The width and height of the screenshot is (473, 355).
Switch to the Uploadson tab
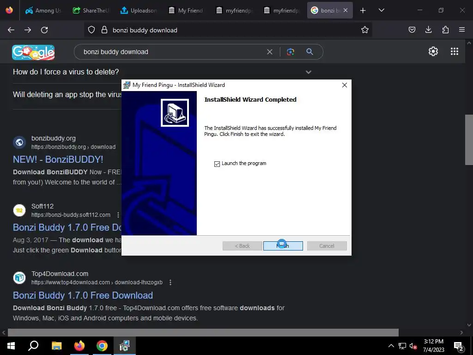pyautogui.click(x=139, y=11)
